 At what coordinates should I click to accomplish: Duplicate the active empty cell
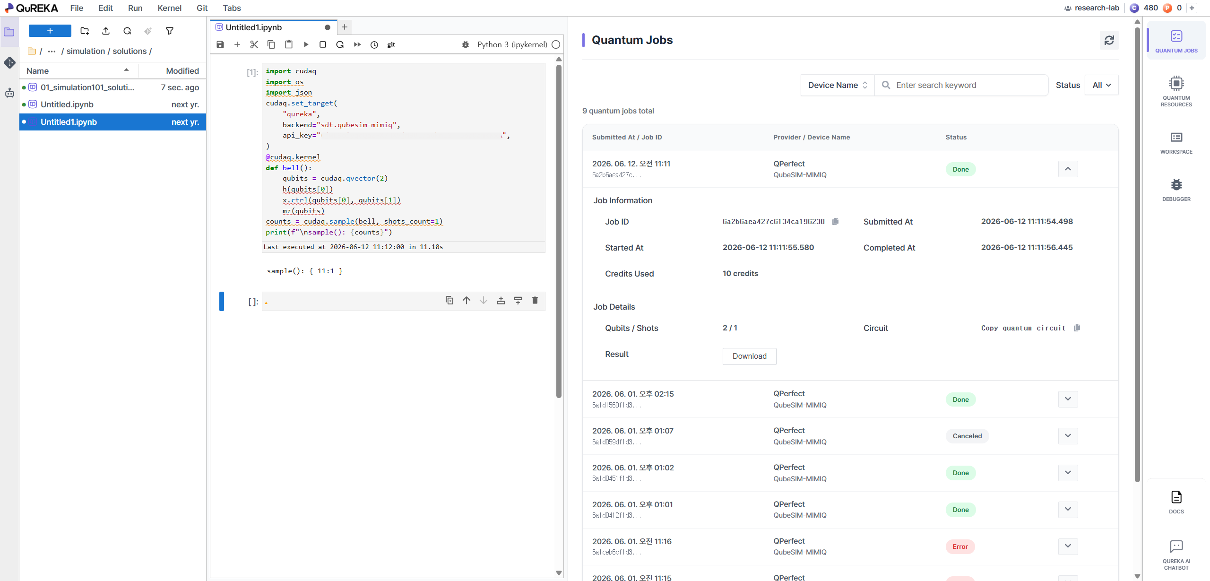click(449, 300)
